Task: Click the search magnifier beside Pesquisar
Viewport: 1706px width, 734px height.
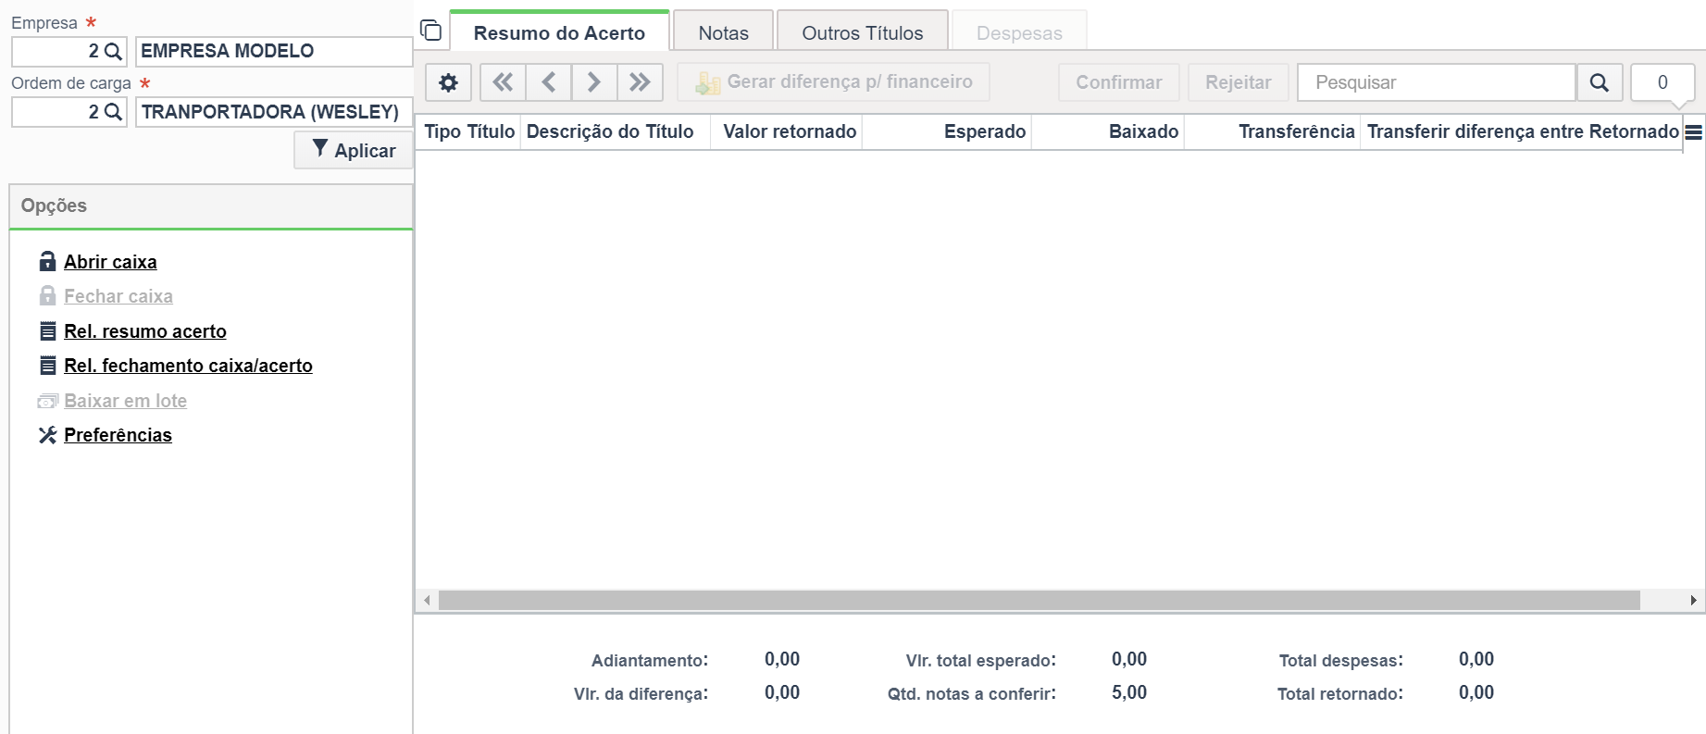Action: click(1599, 82)
